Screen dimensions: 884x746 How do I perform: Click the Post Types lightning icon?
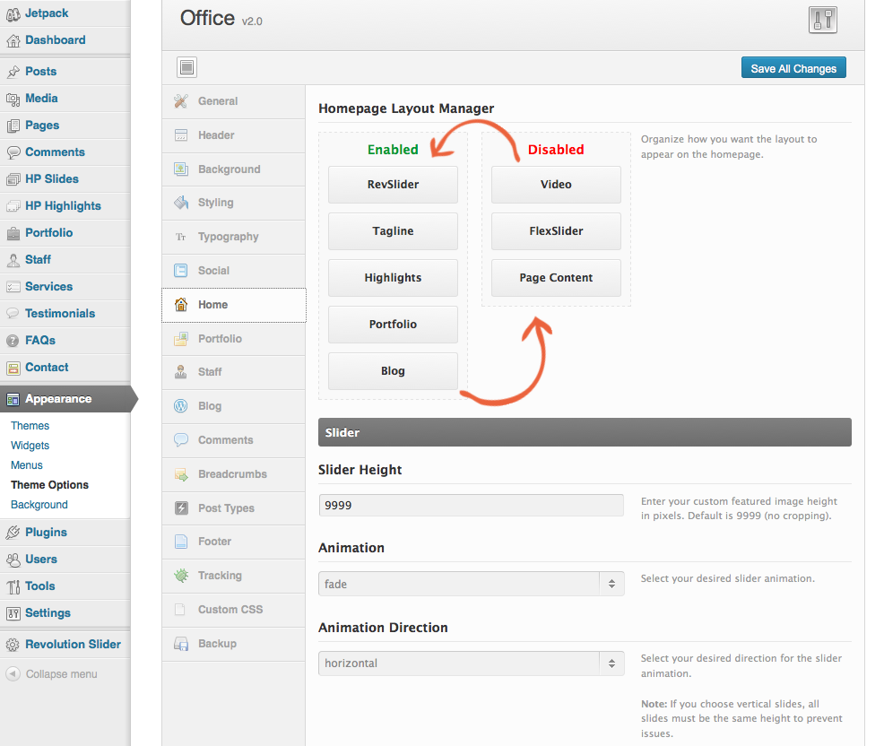tap(181, 508)
